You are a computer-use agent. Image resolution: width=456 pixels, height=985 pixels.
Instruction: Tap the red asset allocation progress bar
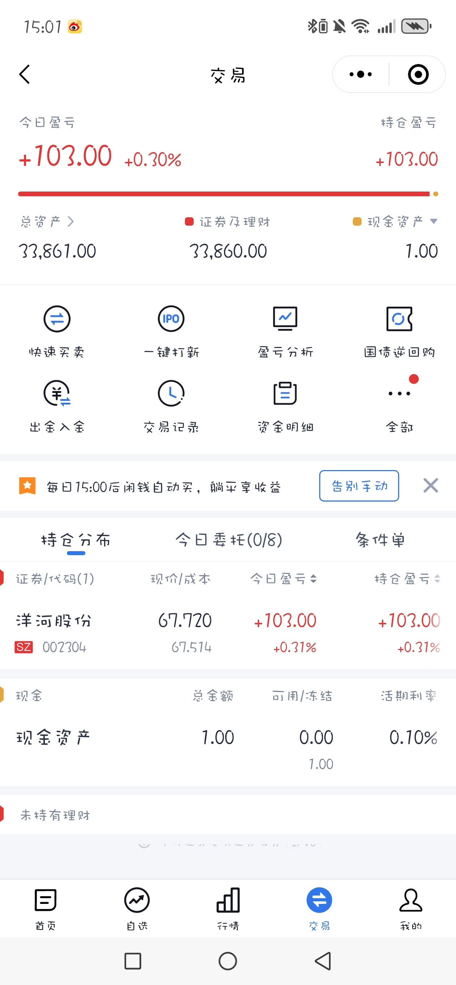(x=224, y=194)
